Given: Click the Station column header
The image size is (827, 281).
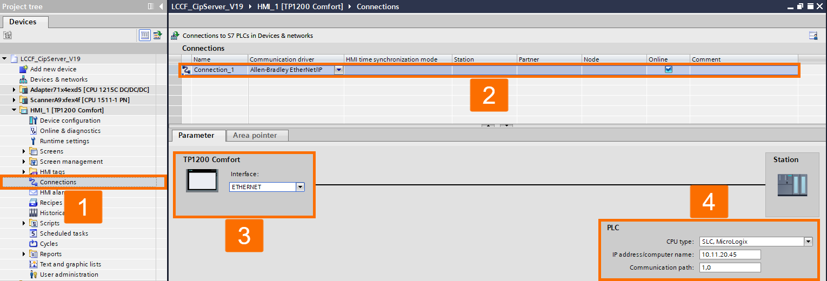Looking at the screenshot, I should coord(484,59).
